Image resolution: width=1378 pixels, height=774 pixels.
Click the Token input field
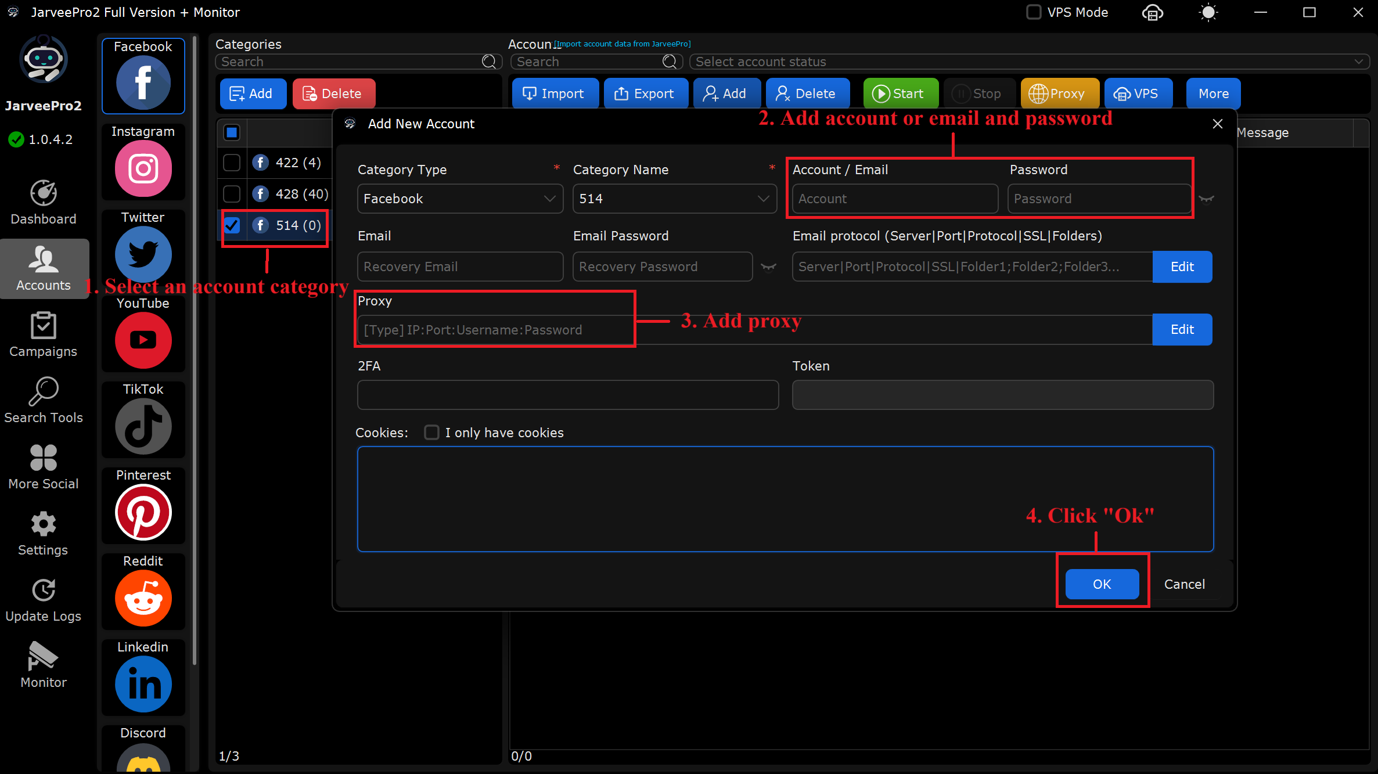tap(1003, 395)
